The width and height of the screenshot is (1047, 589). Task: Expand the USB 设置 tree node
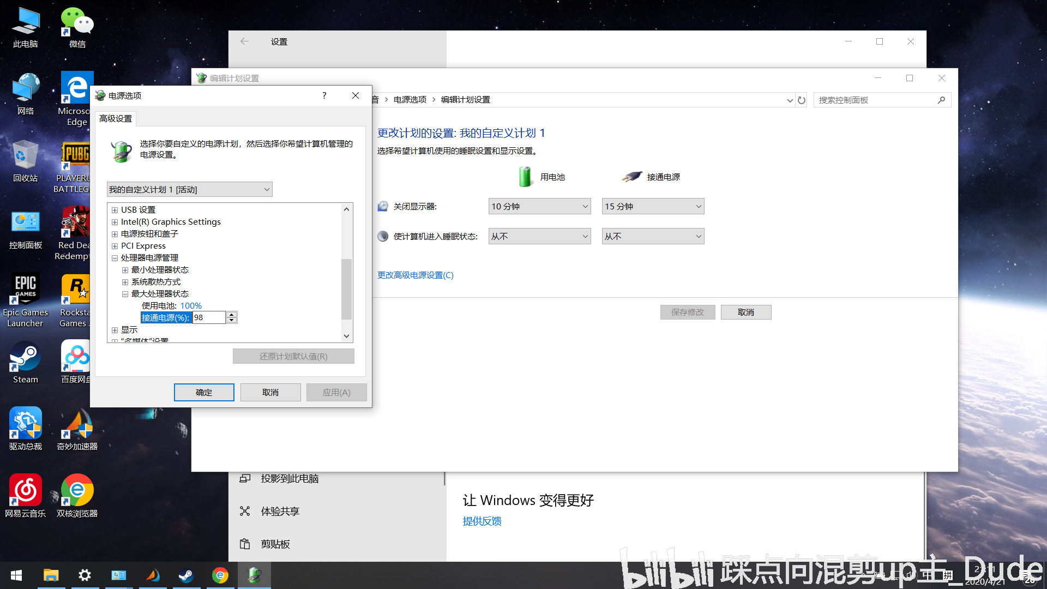pyautogui.click(x=115, y=210)
